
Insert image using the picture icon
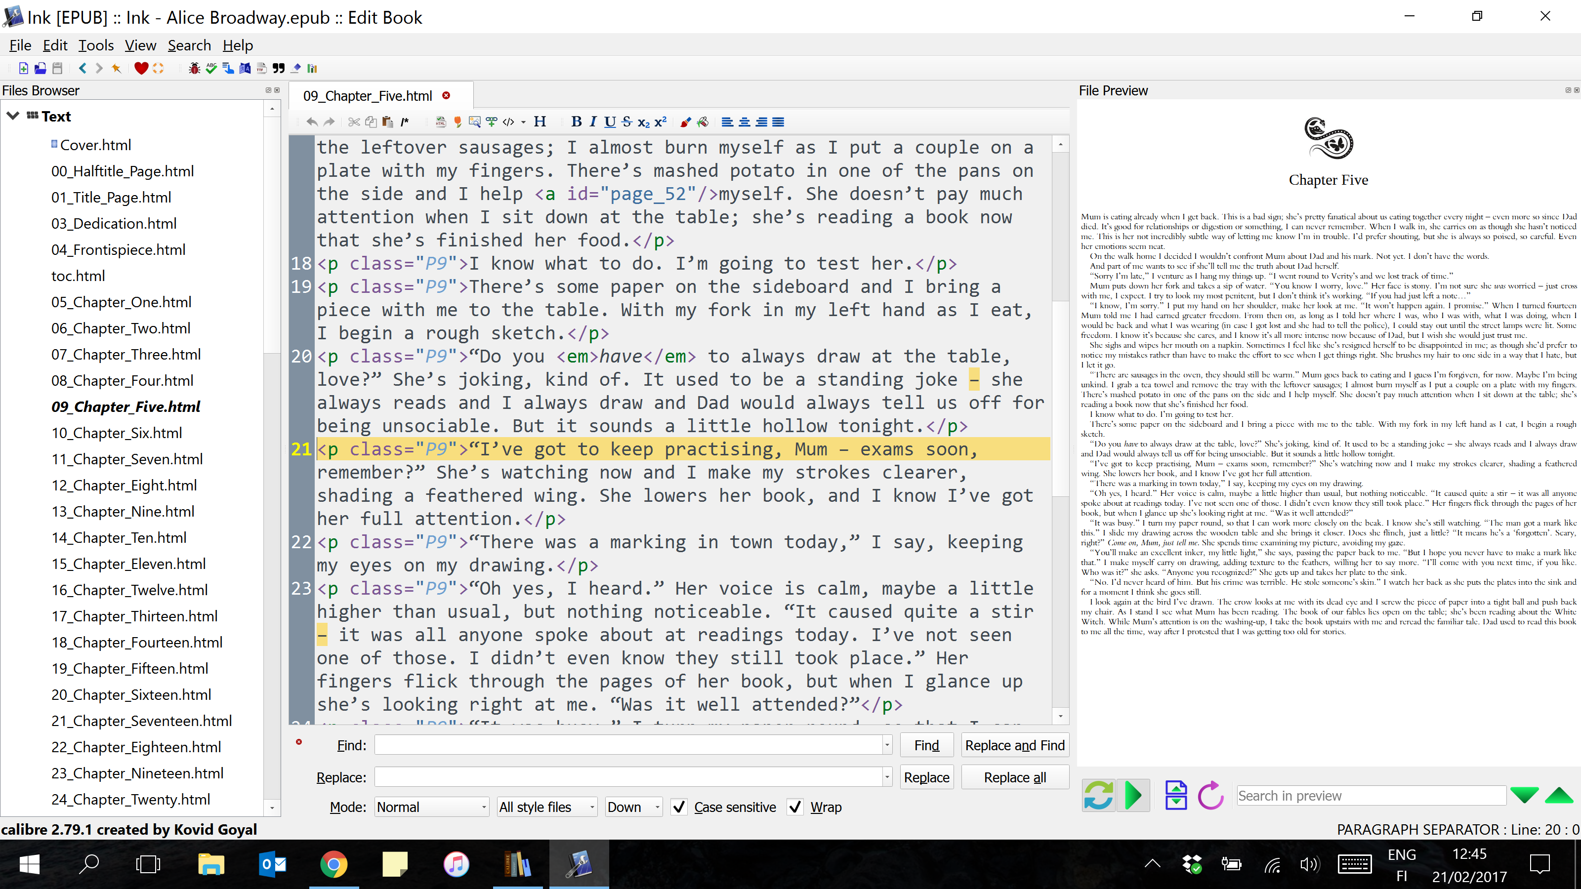[474, 121]
